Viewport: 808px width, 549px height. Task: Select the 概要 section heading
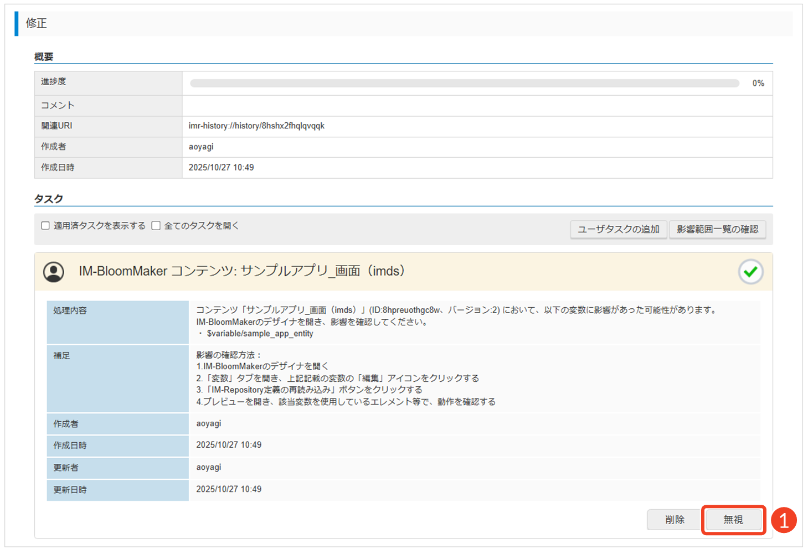pyautogui.click(x=44, y=57)
